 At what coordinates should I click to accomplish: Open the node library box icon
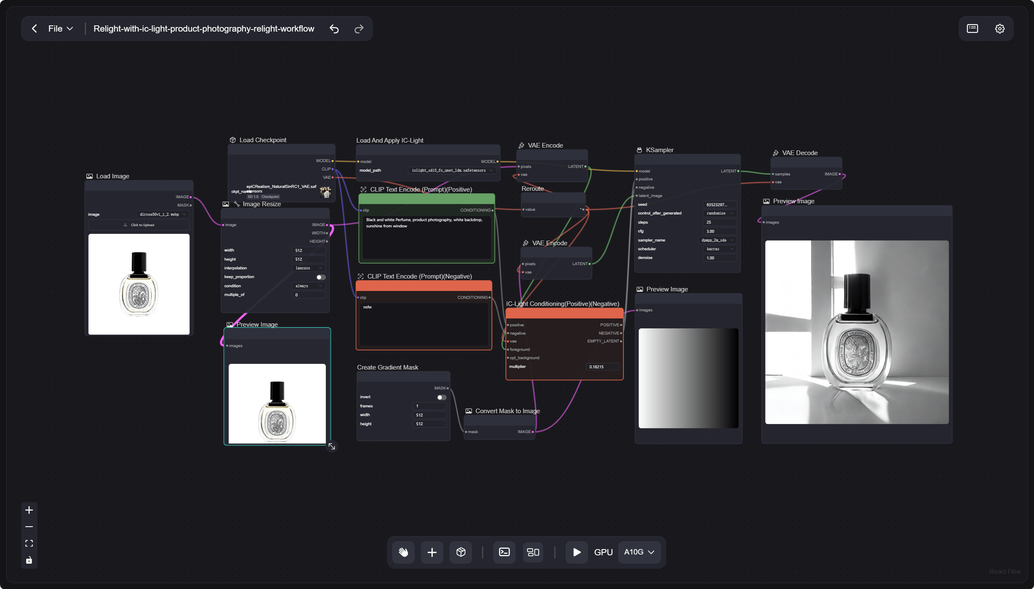(x=461, y=552)
